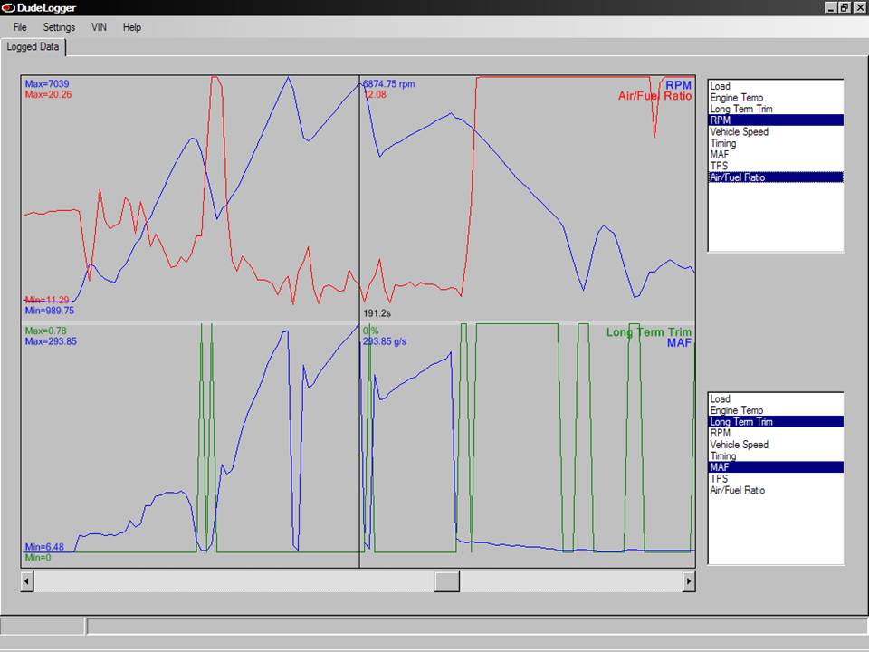
Task: Select Vehicle Speed in the upper list
Action: point(776,132)
